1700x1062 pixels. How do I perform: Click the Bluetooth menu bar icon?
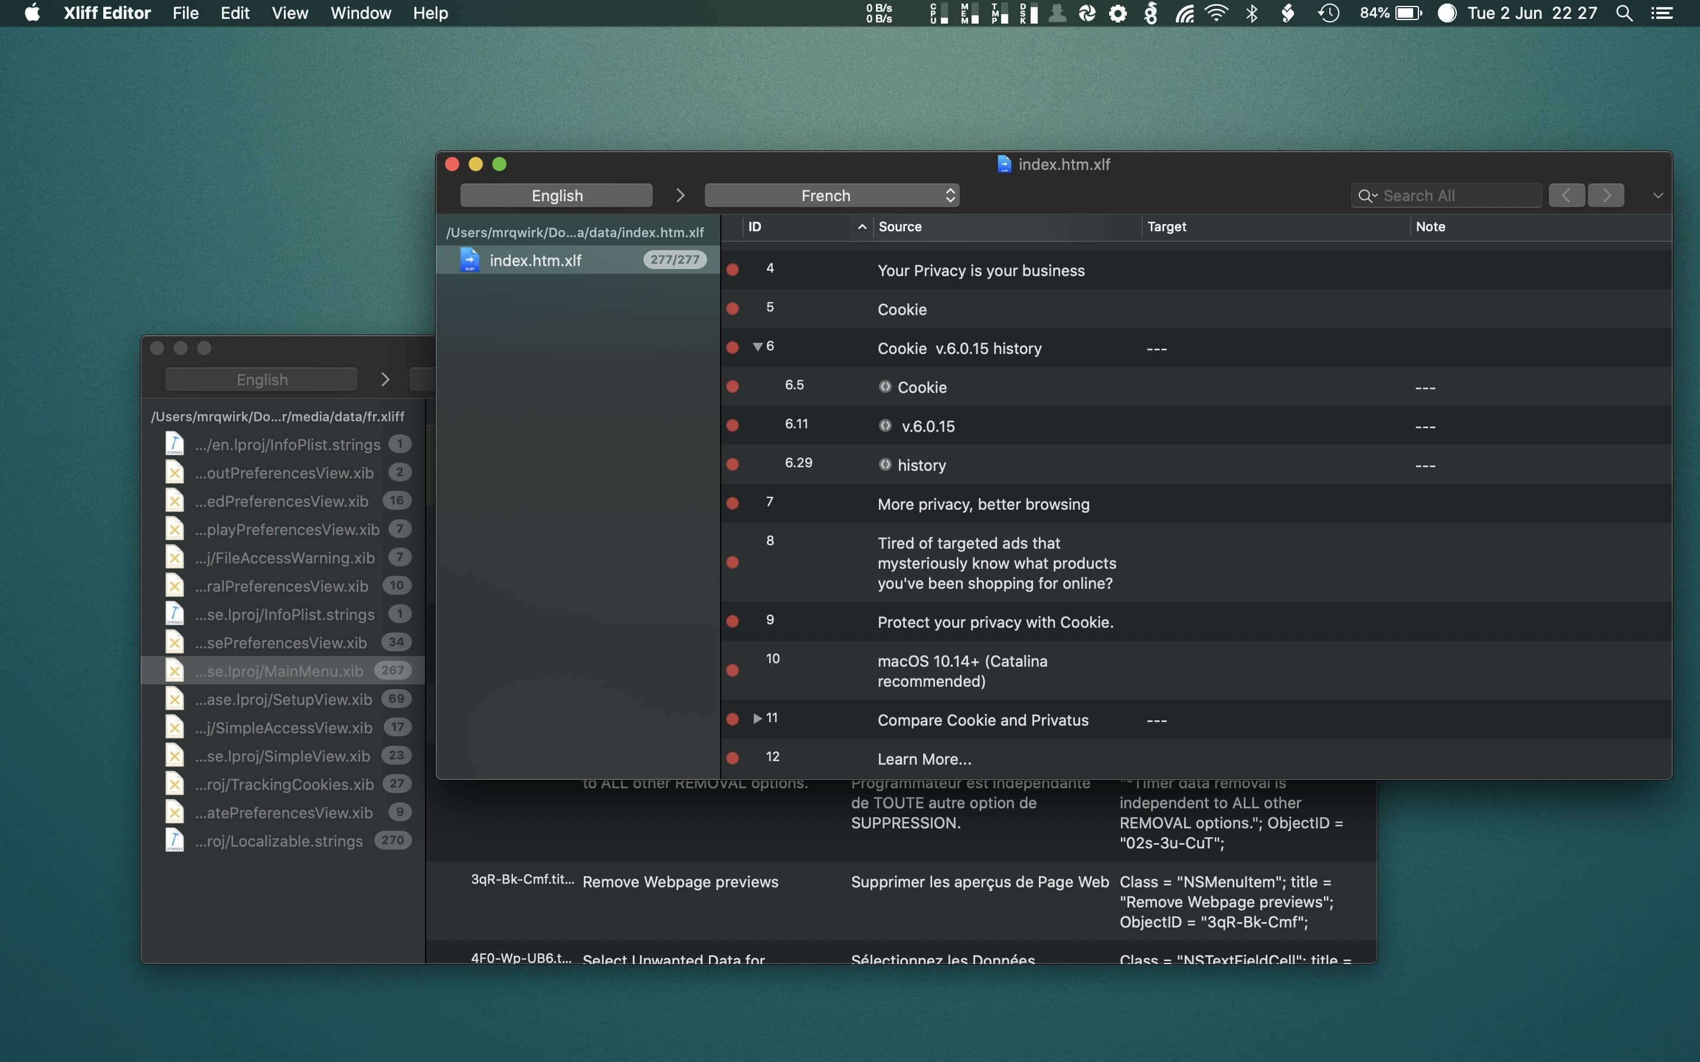(1251, 12)
